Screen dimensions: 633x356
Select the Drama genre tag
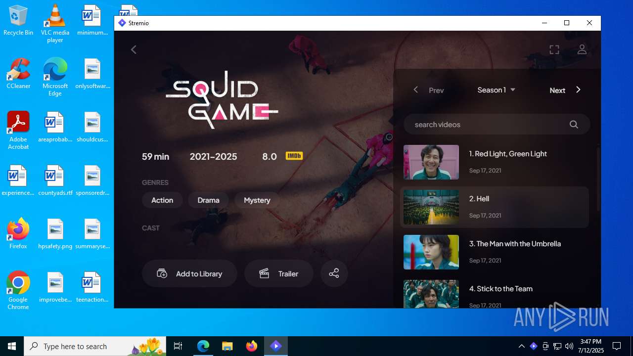tap(208, 200)
